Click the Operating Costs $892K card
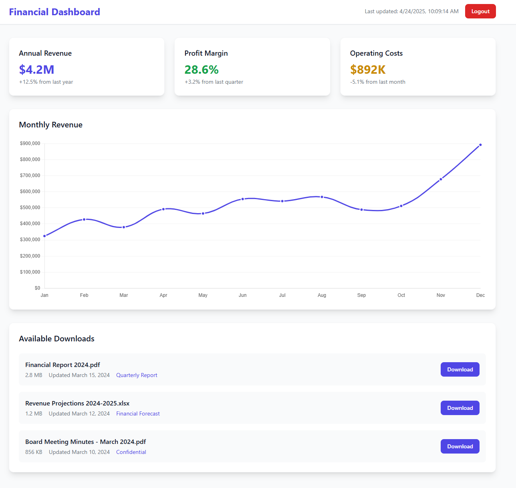This screenshot has height=488, width=516. (417, 67)
